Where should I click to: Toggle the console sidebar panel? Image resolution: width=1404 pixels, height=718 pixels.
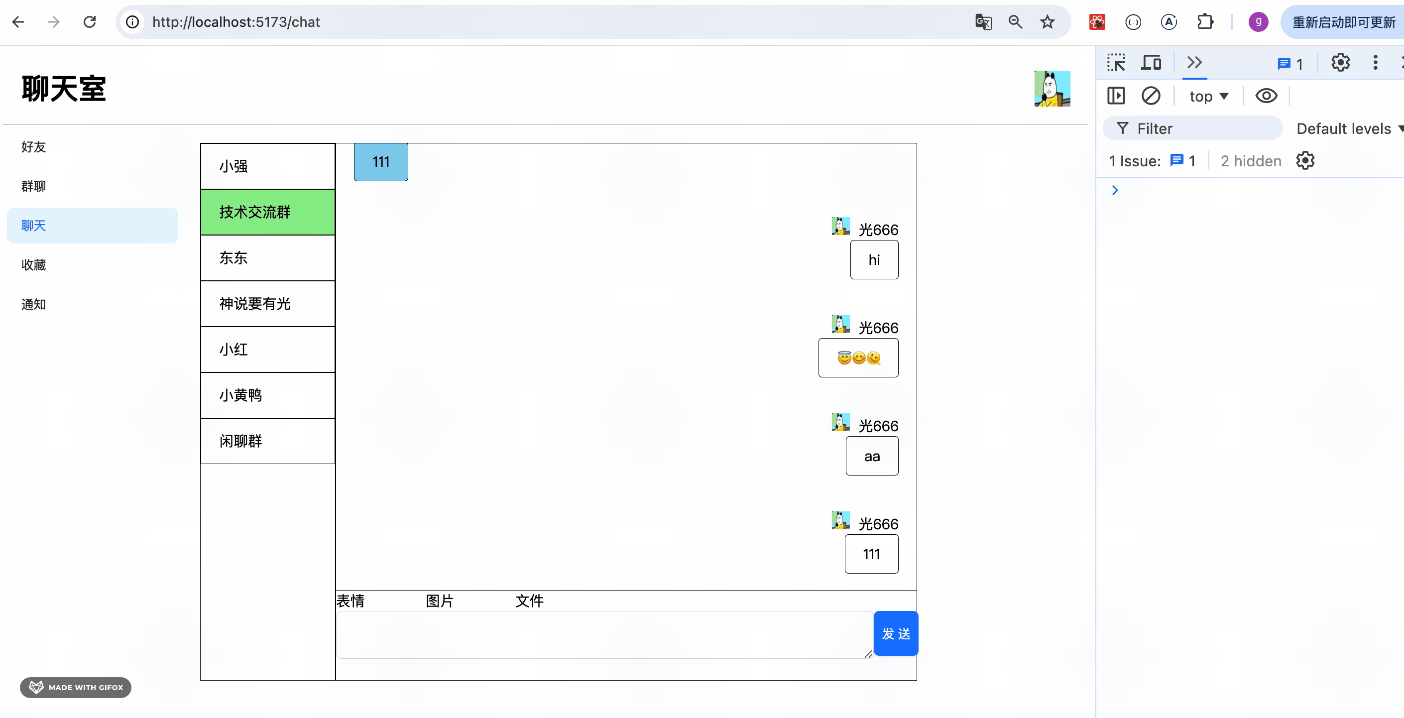pyautogui.click(x=1116, y=96)
